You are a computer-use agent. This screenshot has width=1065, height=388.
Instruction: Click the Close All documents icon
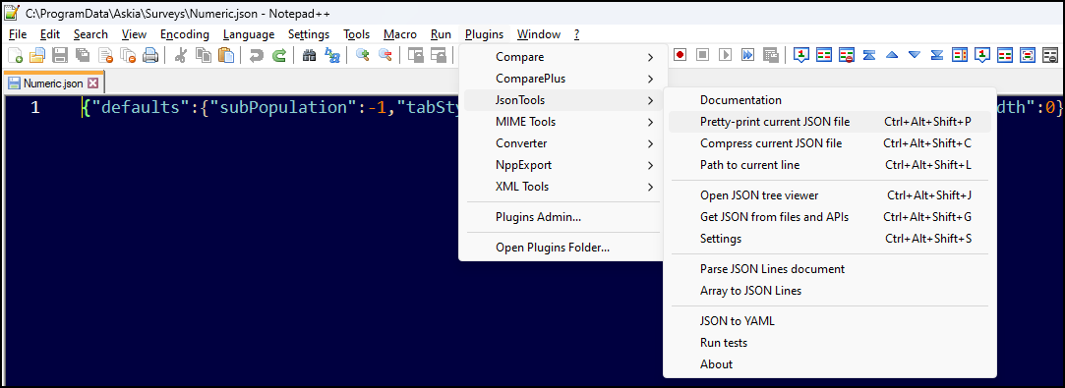click(x=128, y=56)
